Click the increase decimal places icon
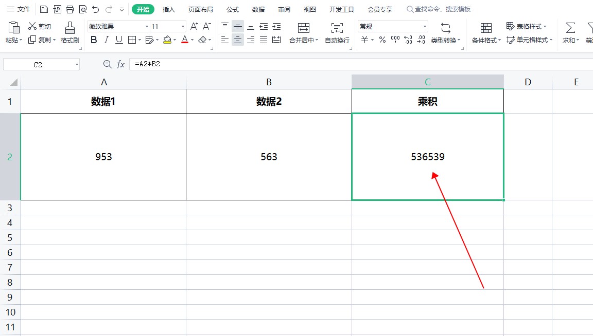This screenshot has height=336, width=593. click(408, 40)
